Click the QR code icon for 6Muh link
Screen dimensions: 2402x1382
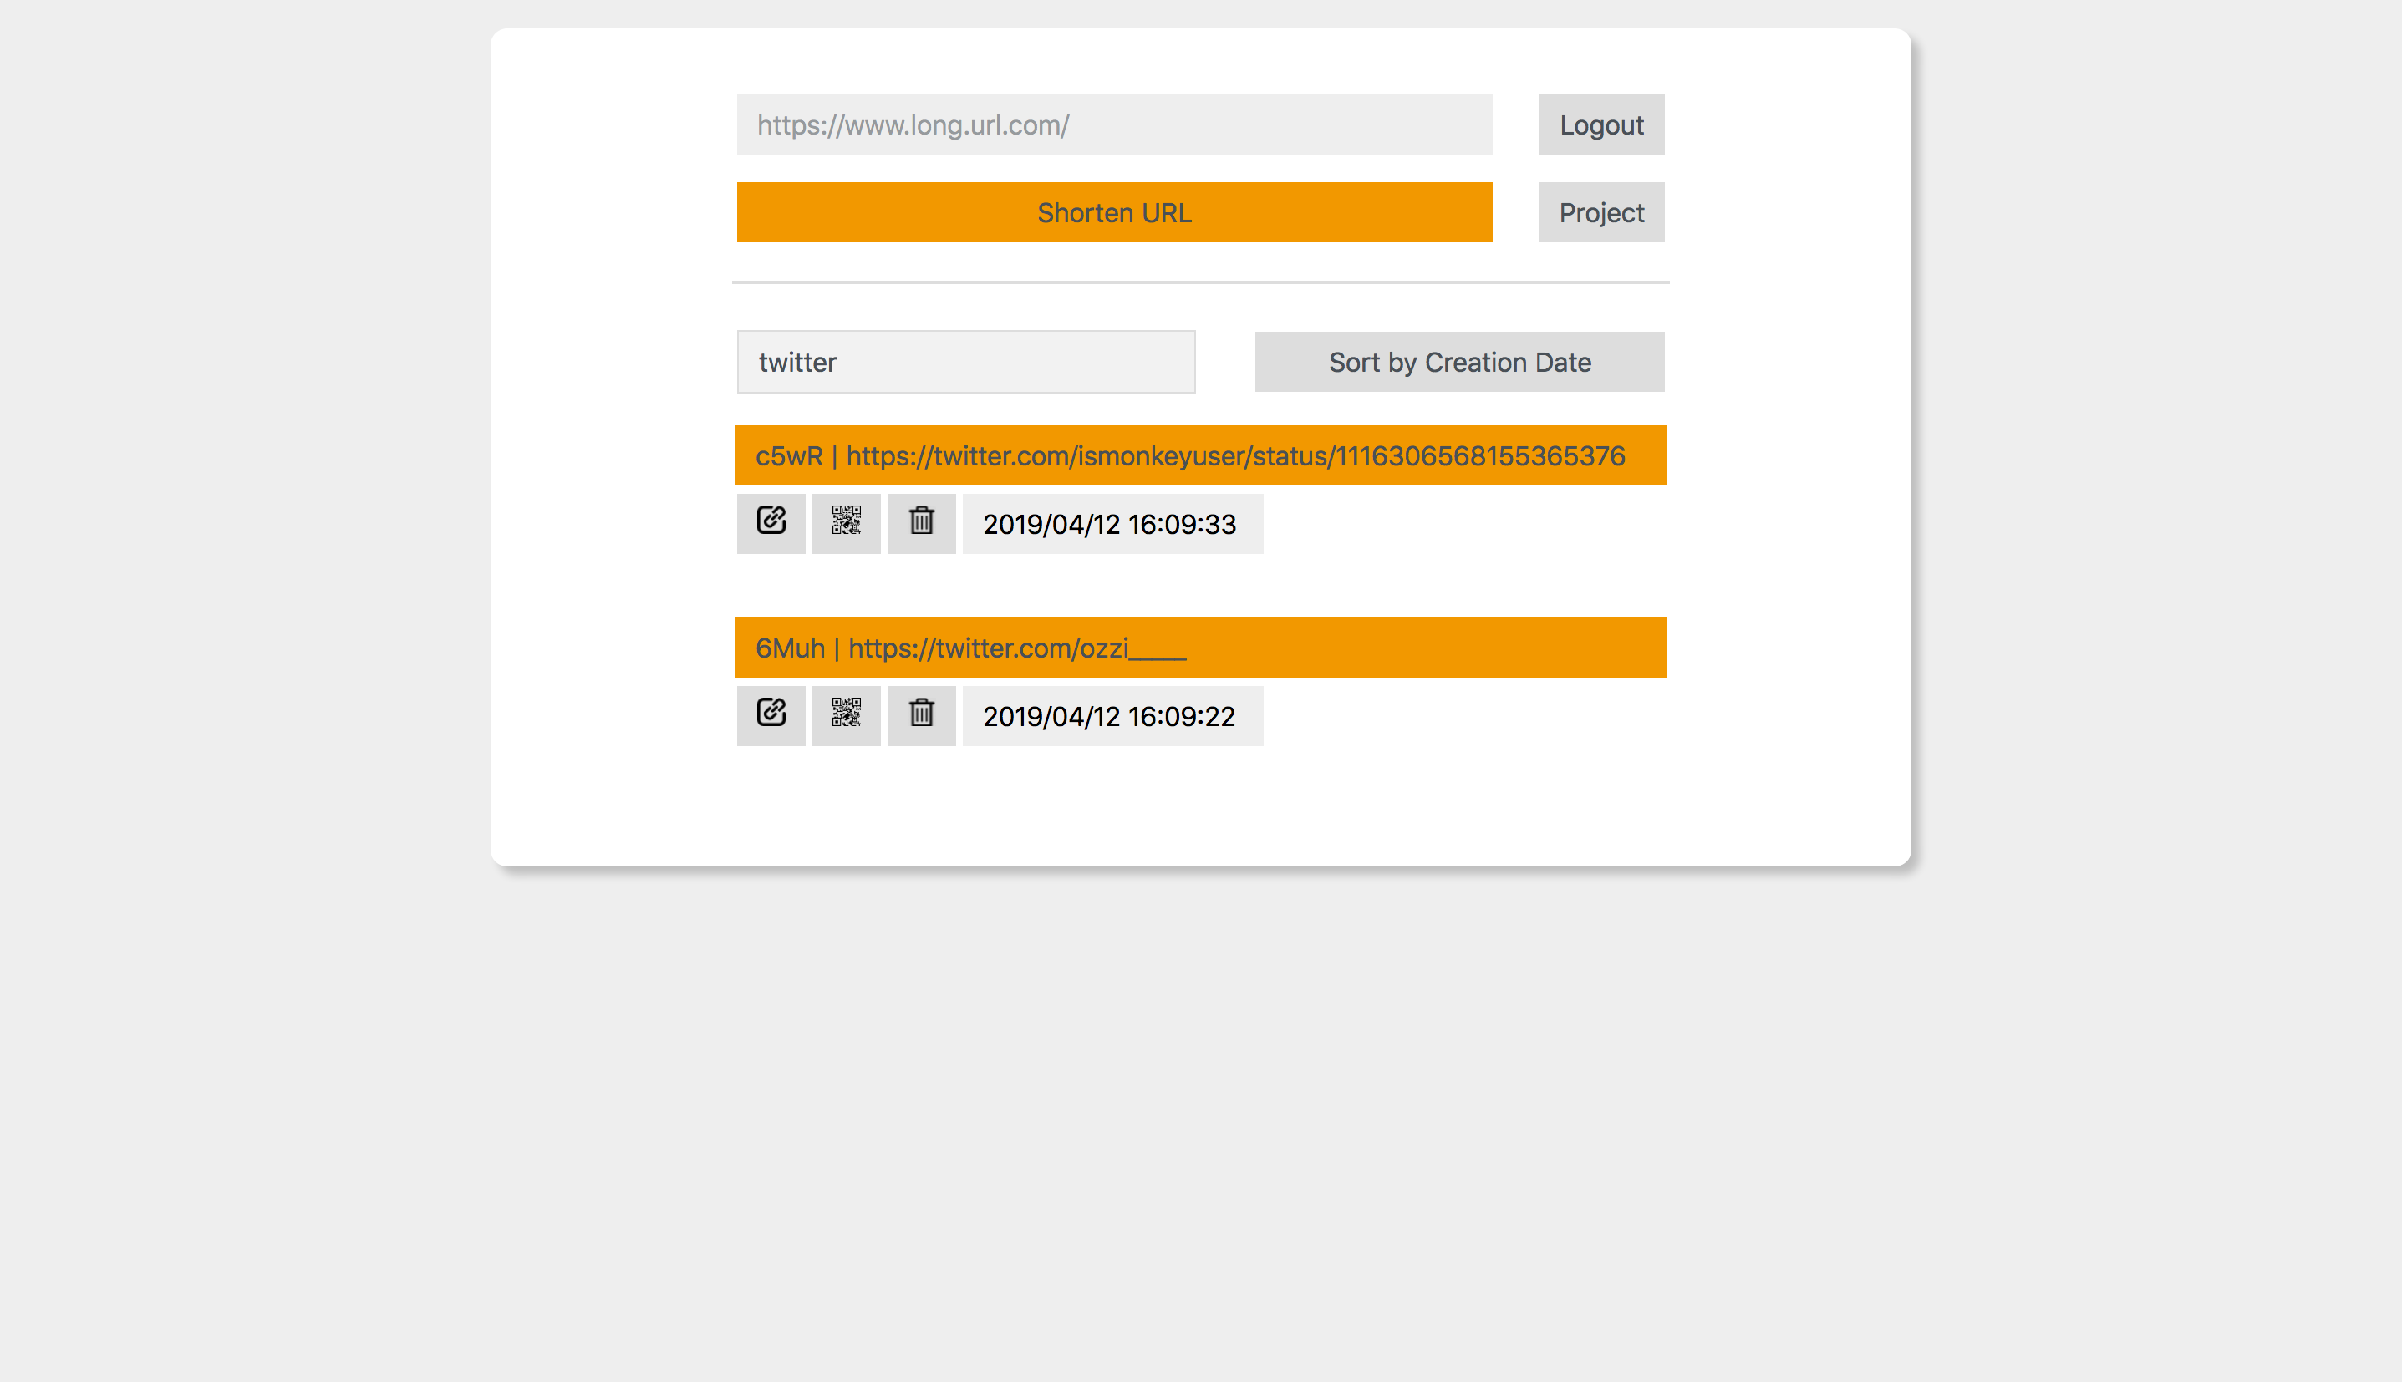coord(847,714)
